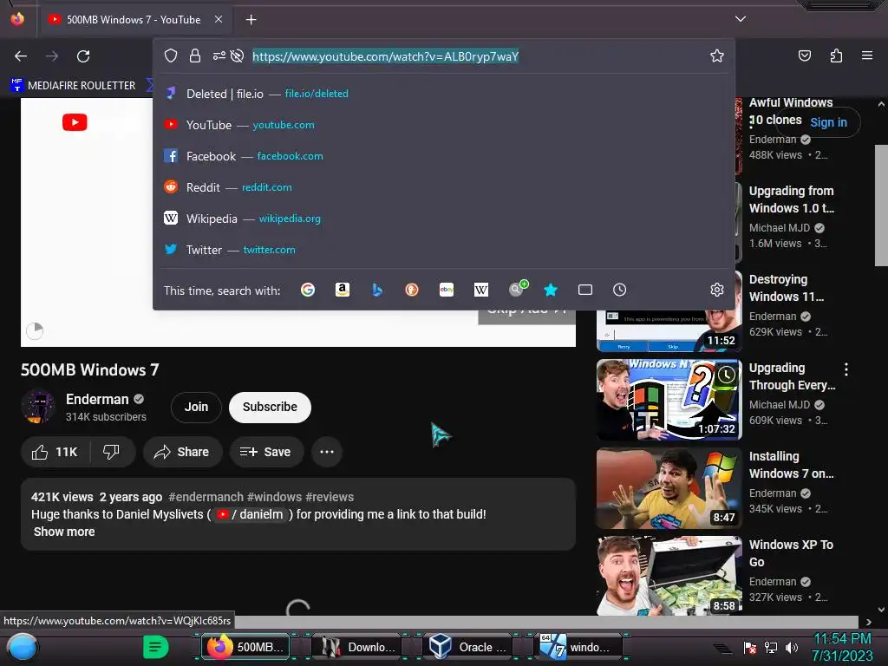The height and width of the screenshot is (666, 888).
Task: Search this time with Amazon
Action: pos(342,290)
